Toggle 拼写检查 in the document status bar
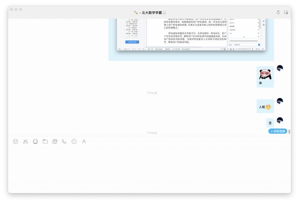 point(159,49)
